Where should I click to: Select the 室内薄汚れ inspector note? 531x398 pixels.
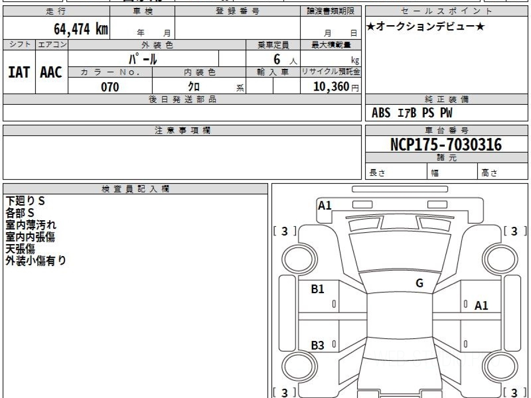point(31,225)
